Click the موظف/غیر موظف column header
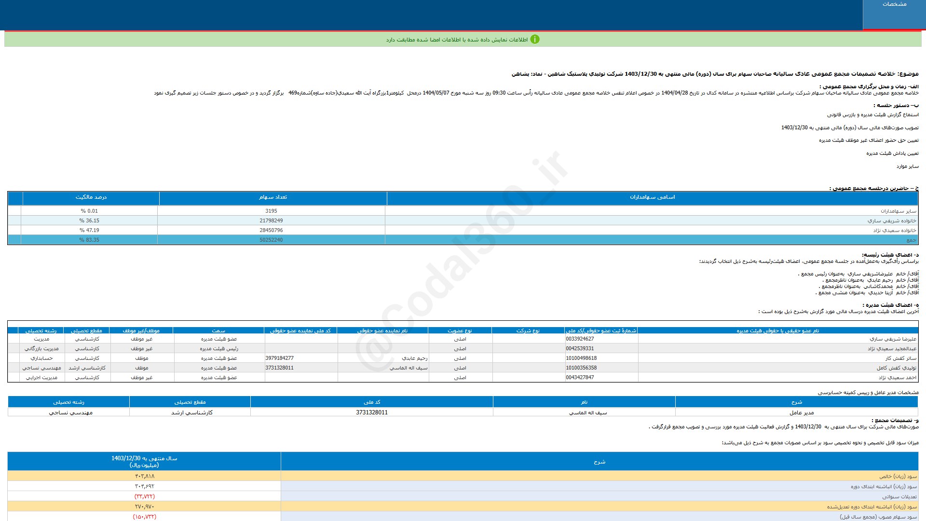The image size is (926, 521). [x=141, y=330]
